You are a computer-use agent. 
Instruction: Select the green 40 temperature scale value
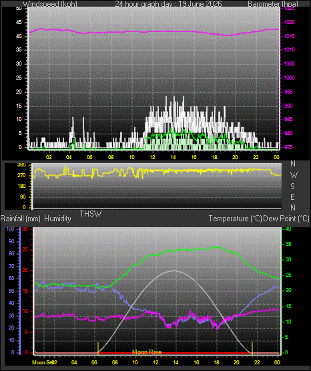288,229
